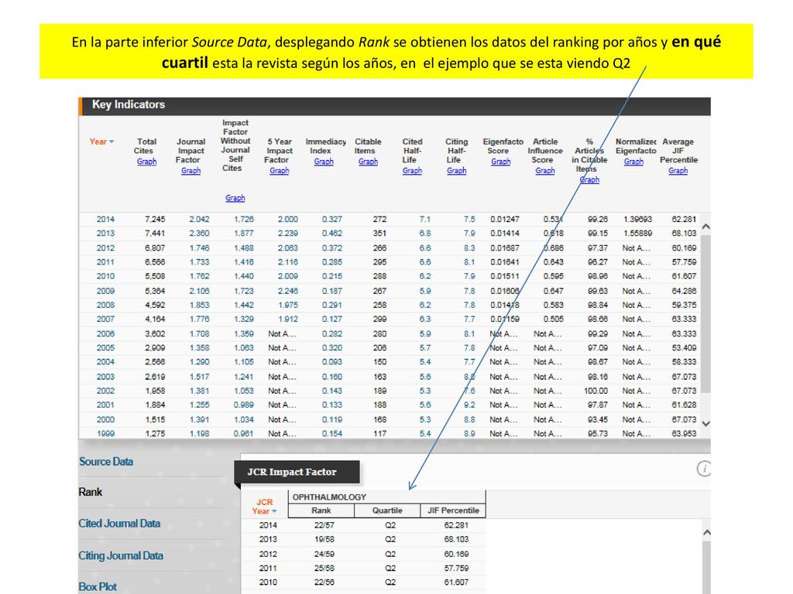Click impact factor value 2.360
This screenshot has width=793, height=594.
click(x=199, y=234)
